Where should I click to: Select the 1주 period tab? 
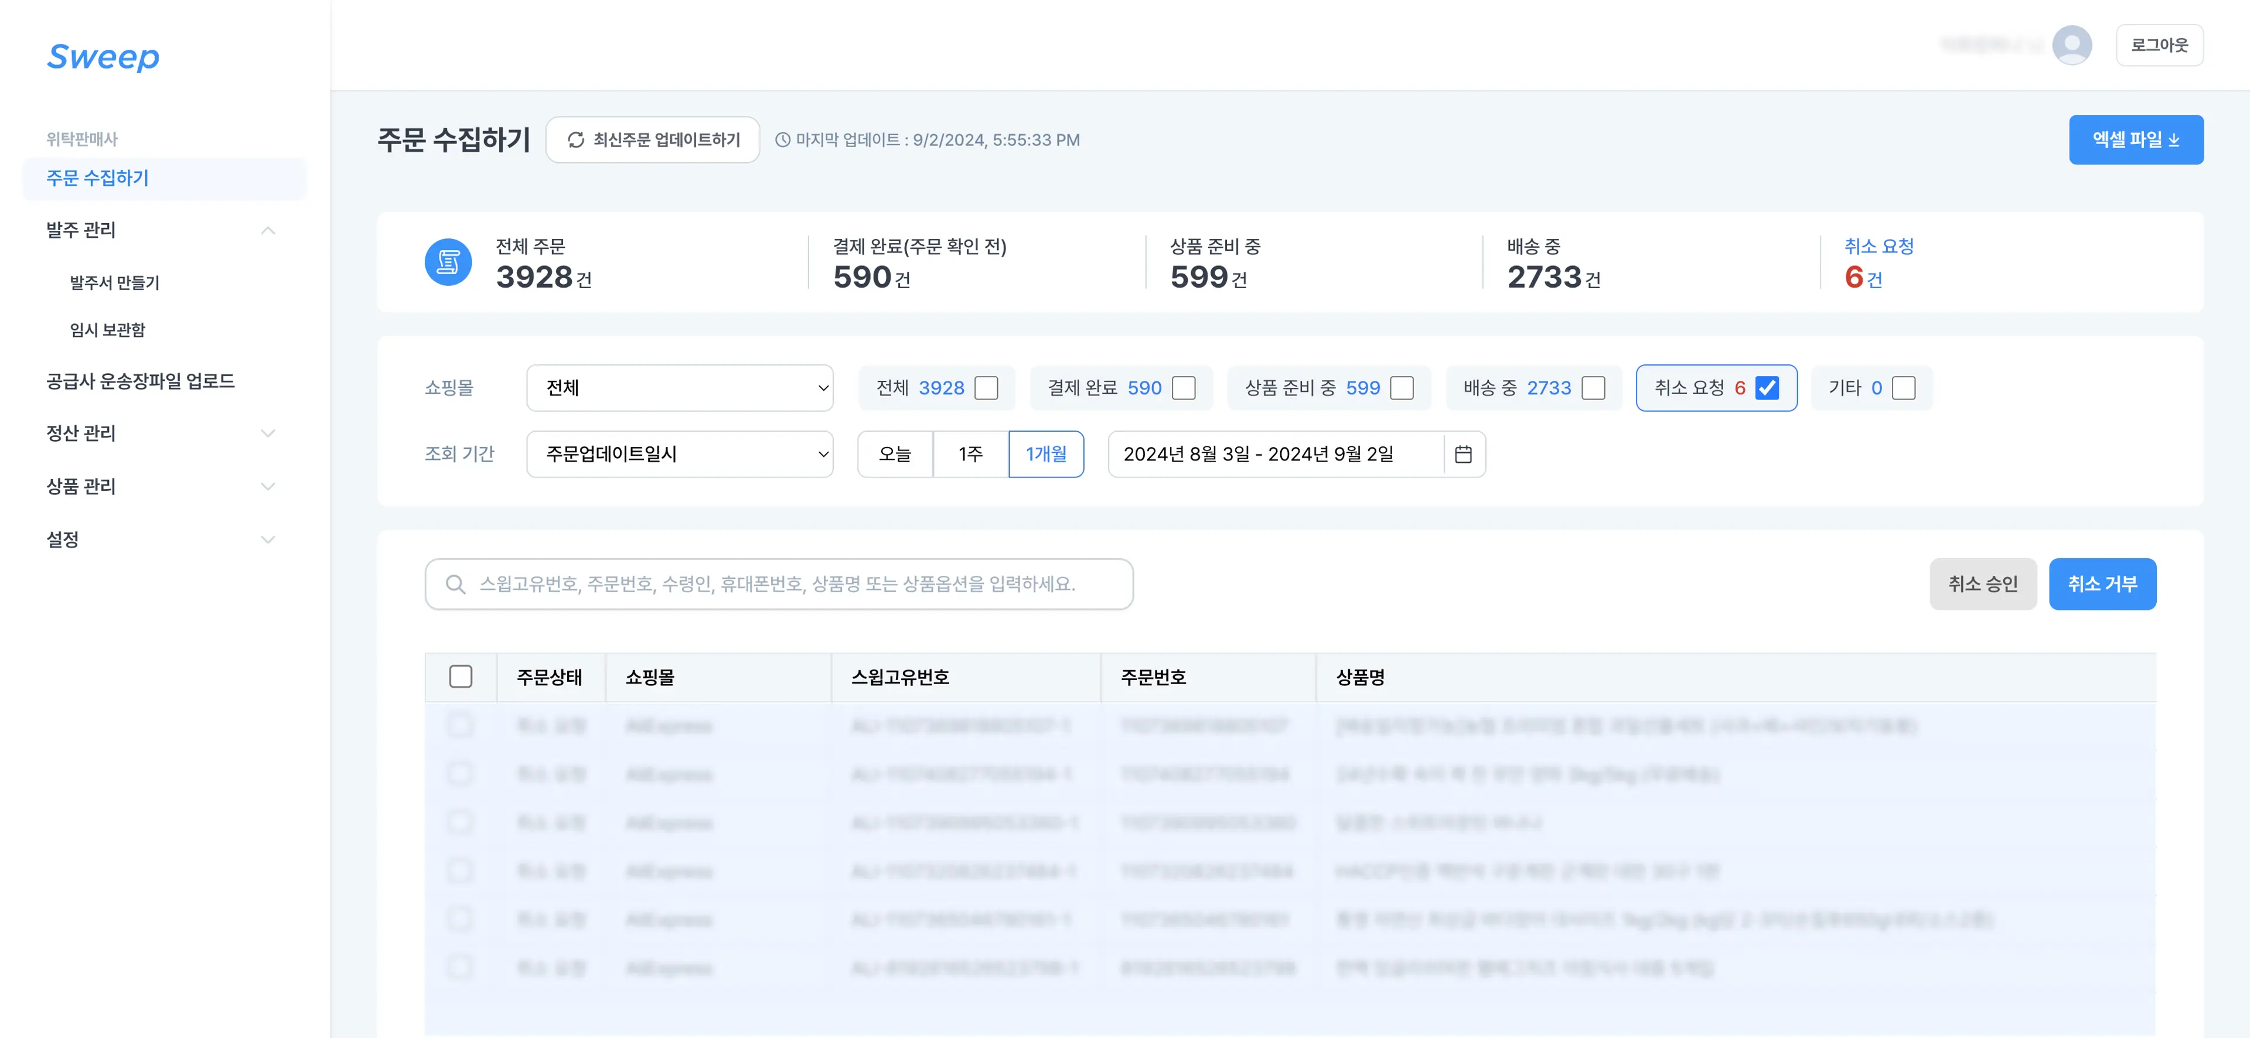tap(970, 454)
